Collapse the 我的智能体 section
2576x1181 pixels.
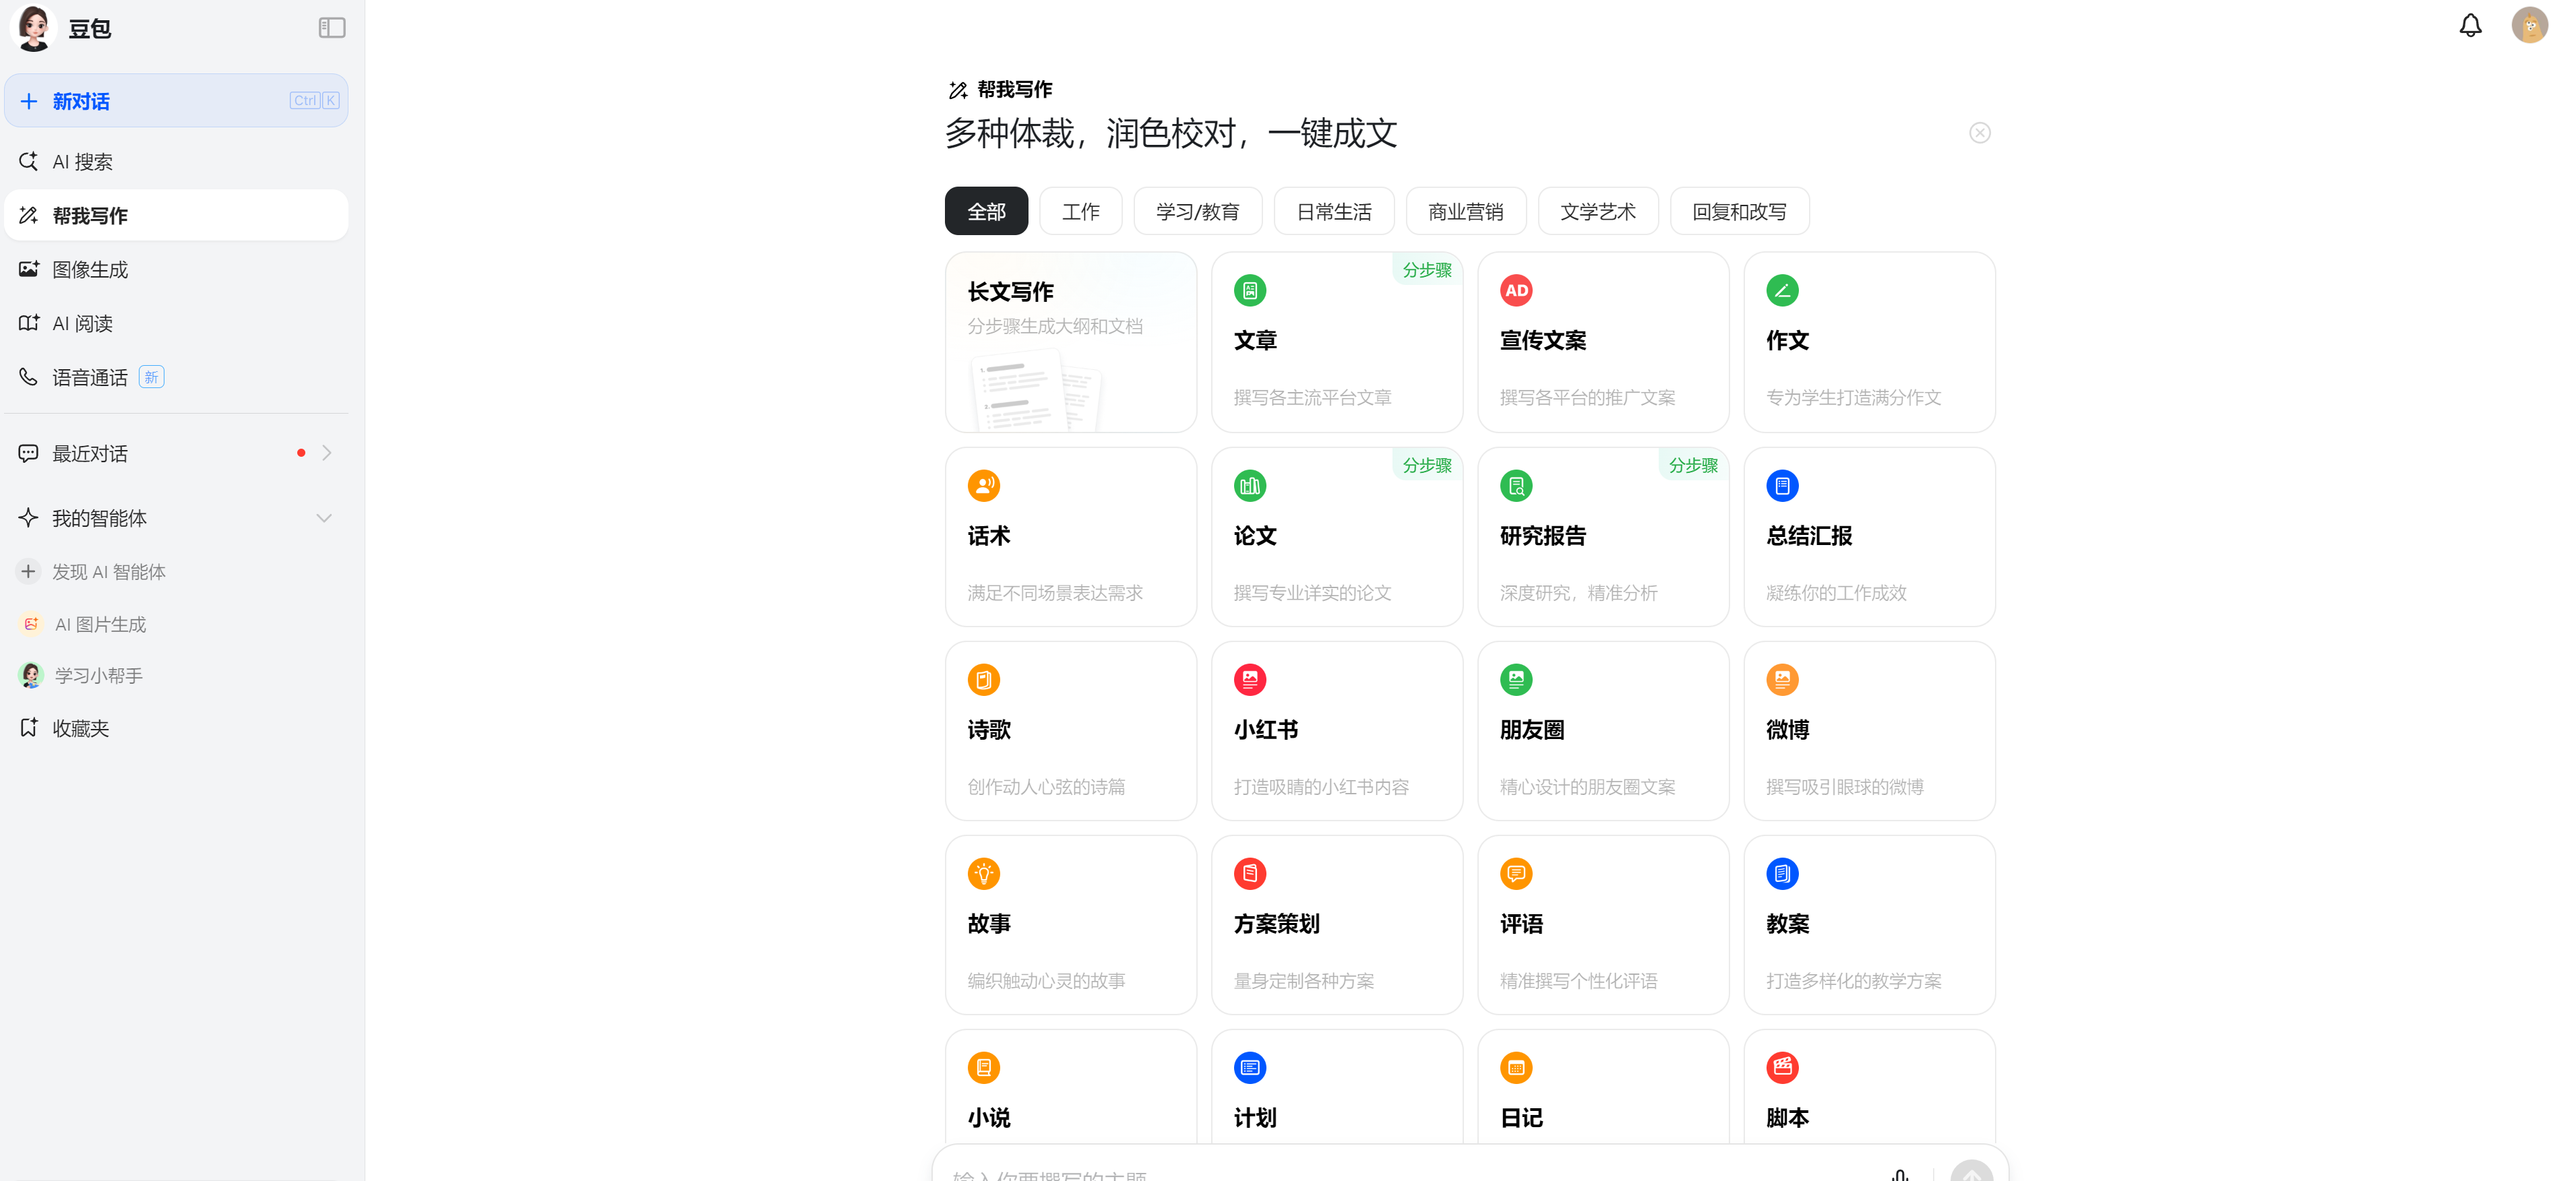pos(323,517)
